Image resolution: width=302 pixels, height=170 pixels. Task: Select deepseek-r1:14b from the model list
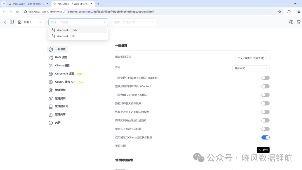78,30
